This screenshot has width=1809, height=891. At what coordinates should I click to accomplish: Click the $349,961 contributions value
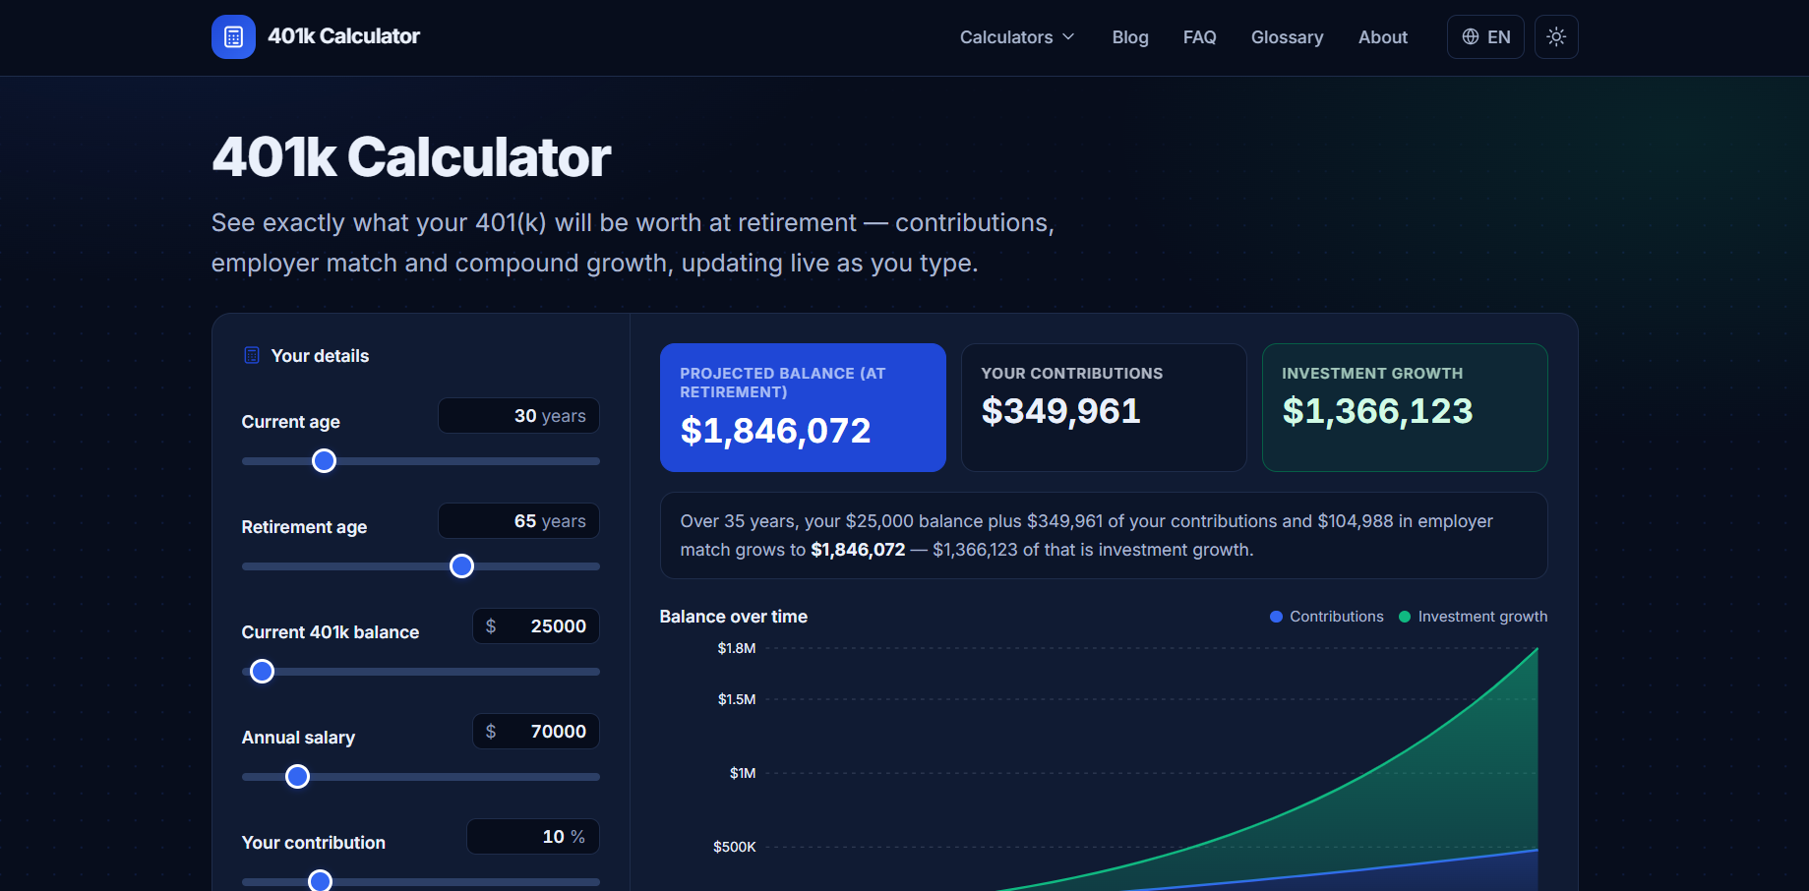tap(1061, 411)
